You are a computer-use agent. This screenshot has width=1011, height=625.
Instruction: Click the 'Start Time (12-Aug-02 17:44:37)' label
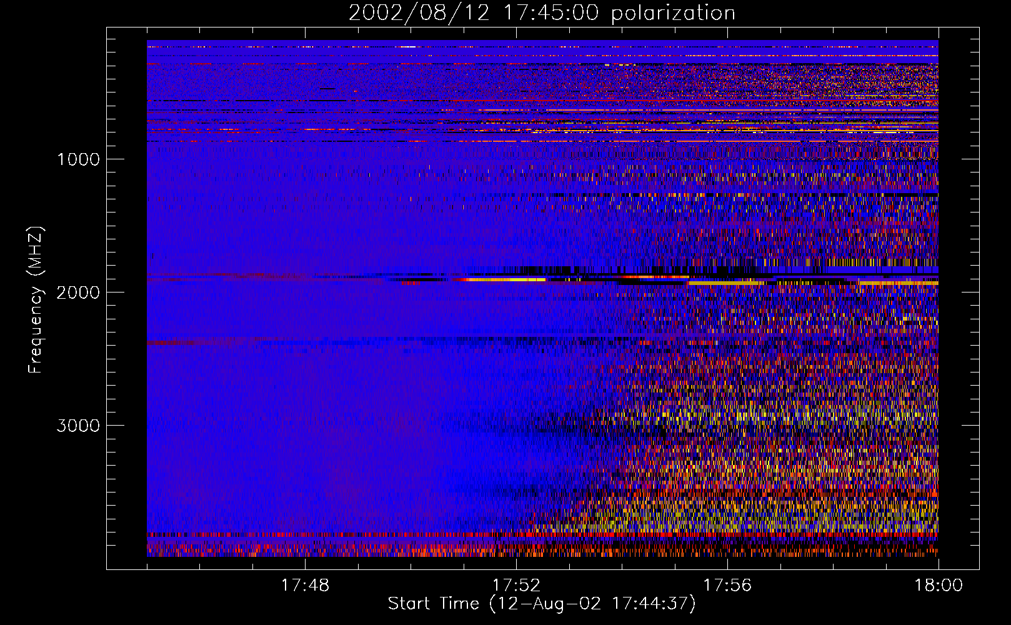pyautogui.click(x=542, y=604)
